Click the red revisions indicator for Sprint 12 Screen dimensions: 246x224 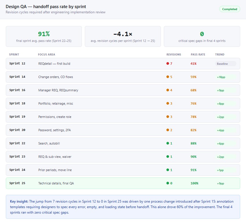tap(168, 64)
